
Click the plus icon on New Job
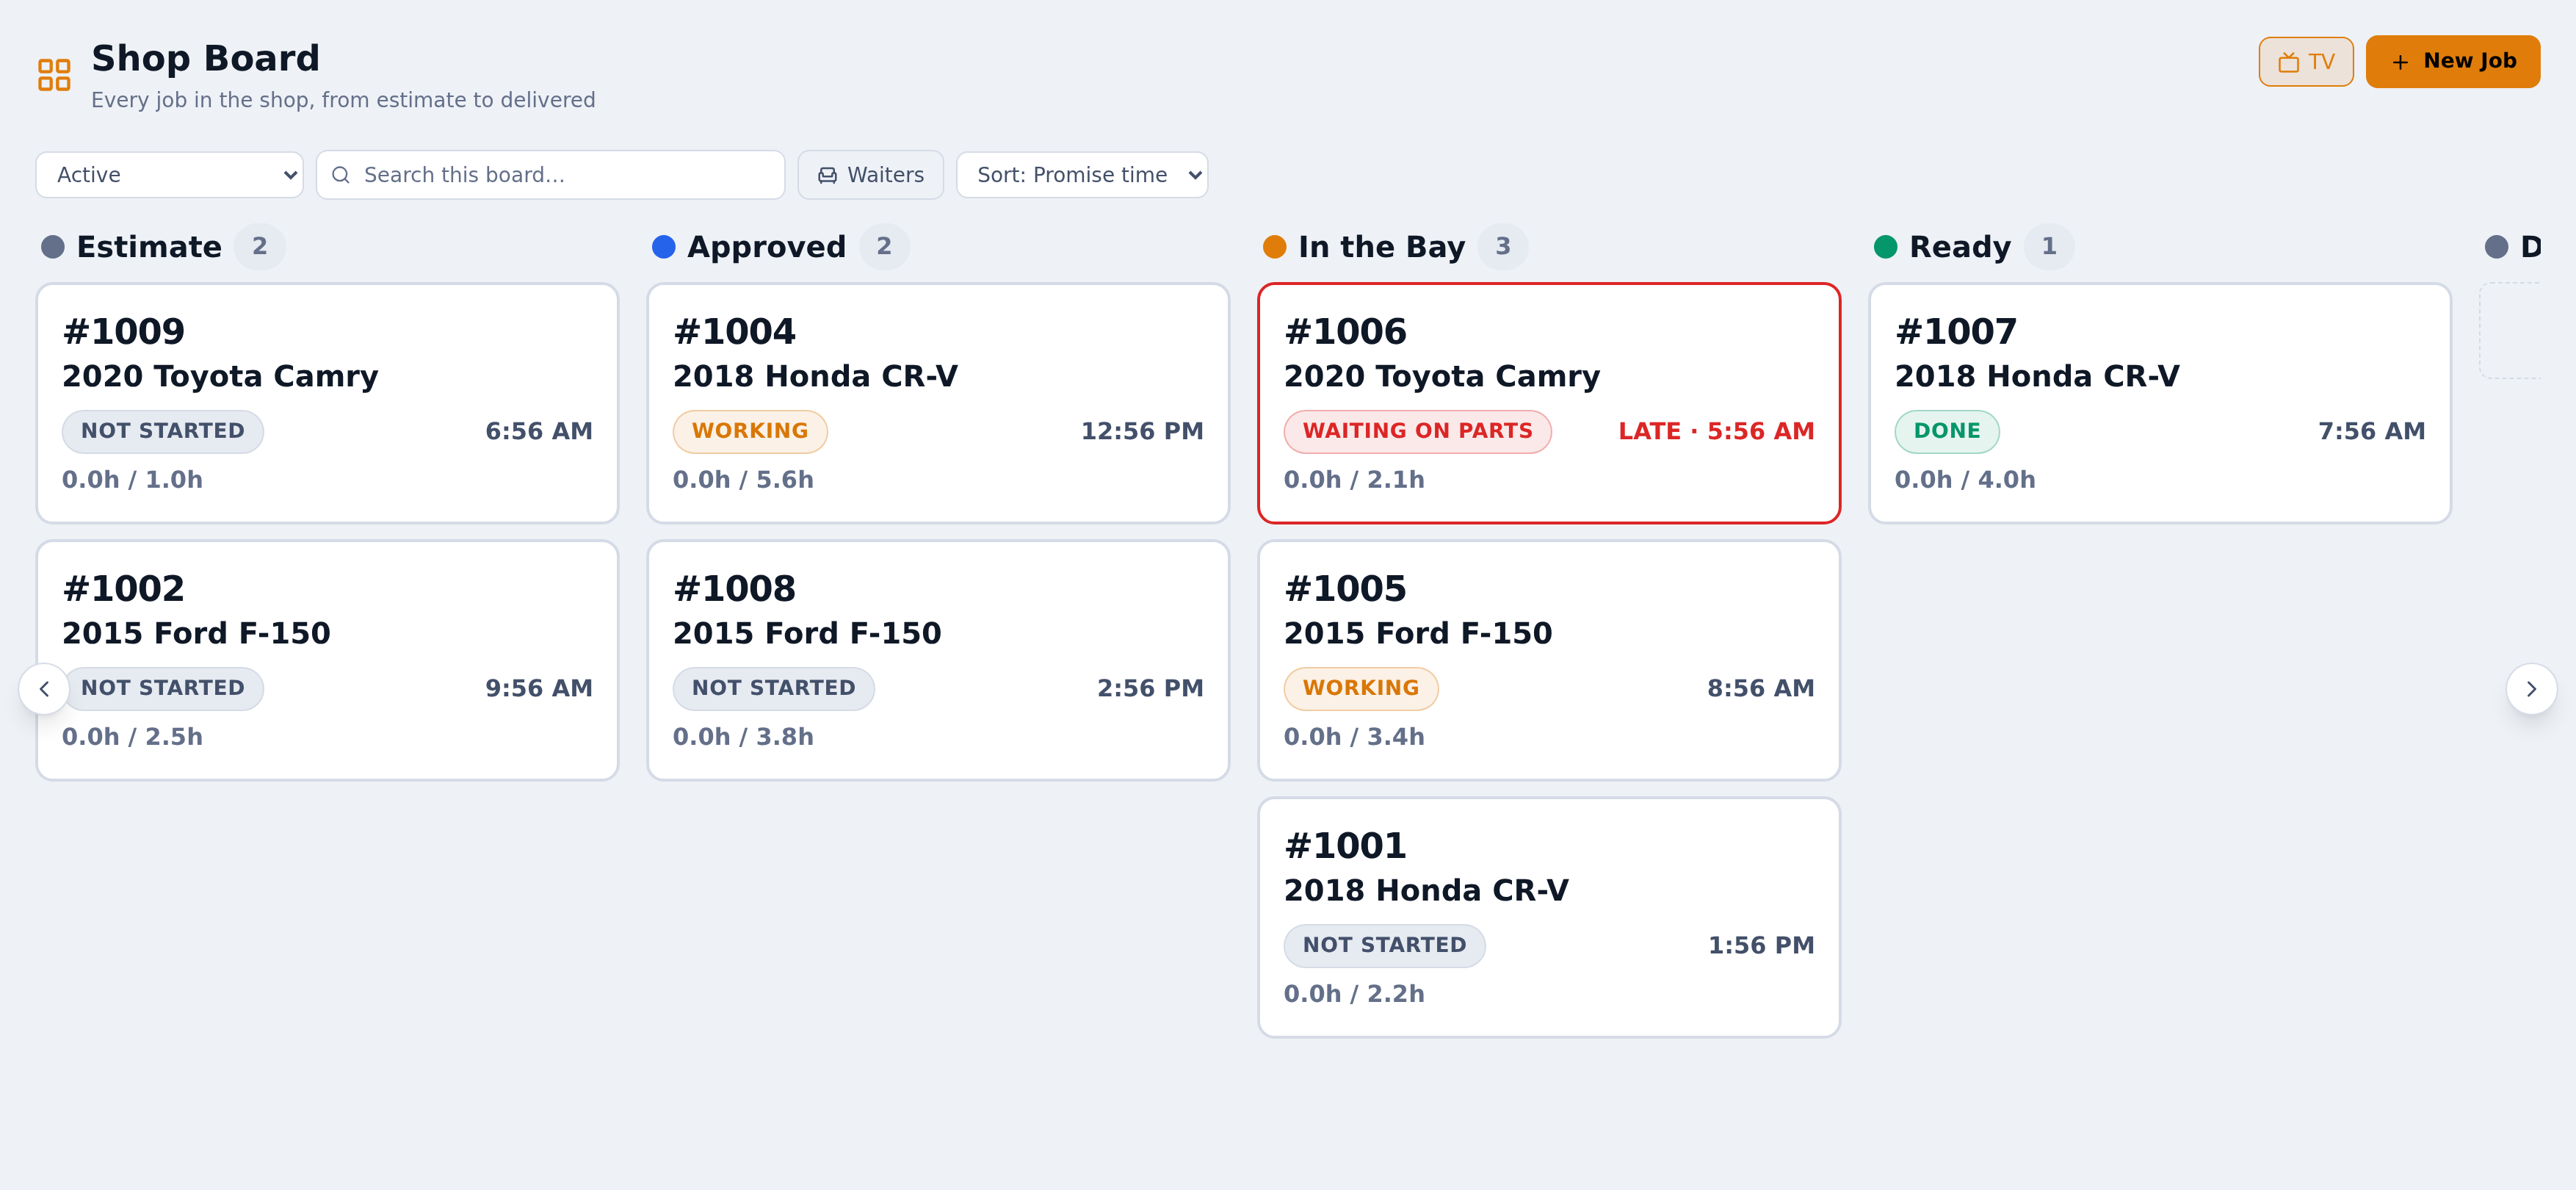[x=2400, y=62]
